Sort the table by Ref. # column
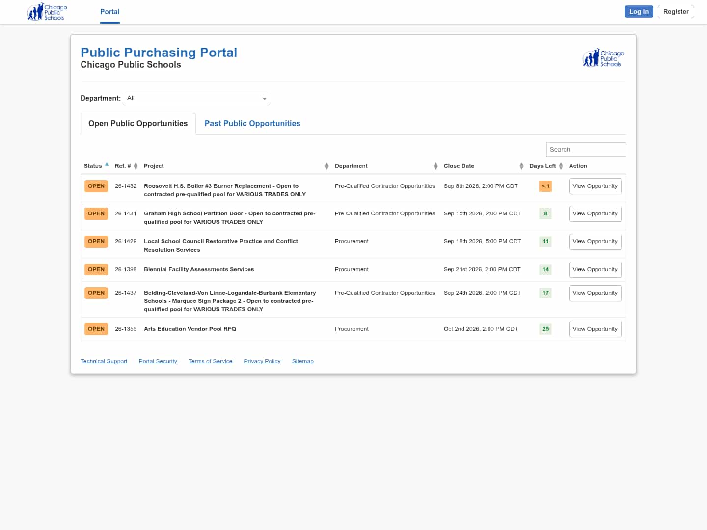 click(x=126, y=166)
